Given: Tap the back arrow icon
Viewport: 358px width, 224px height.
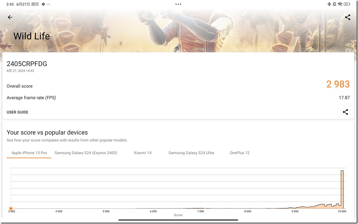Looking at the screenshot, I should (x=10, y=17).
